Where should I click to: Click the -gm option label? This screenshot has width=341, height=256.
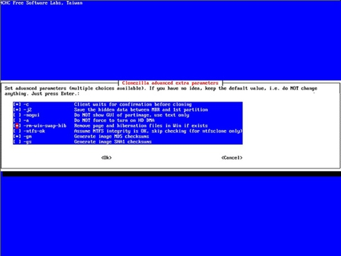[x=28, y=136]
